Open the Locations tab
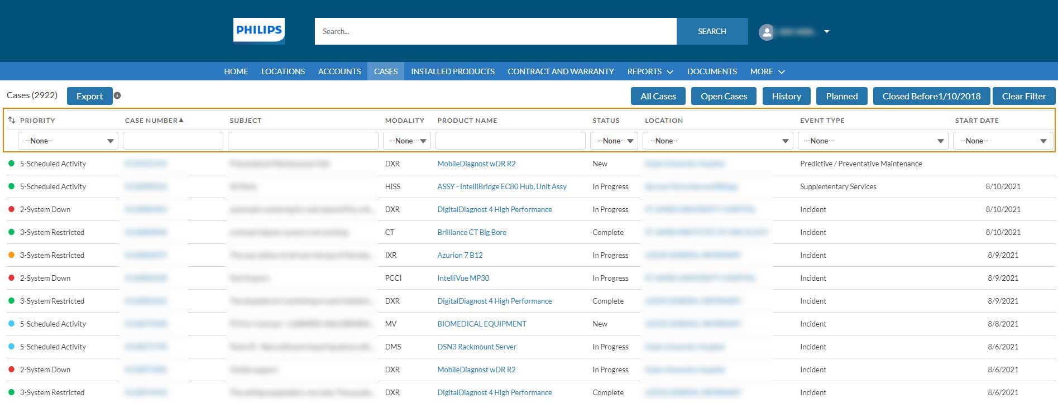This screenshot has width=1058, height=403. click(x=283, y=71)
